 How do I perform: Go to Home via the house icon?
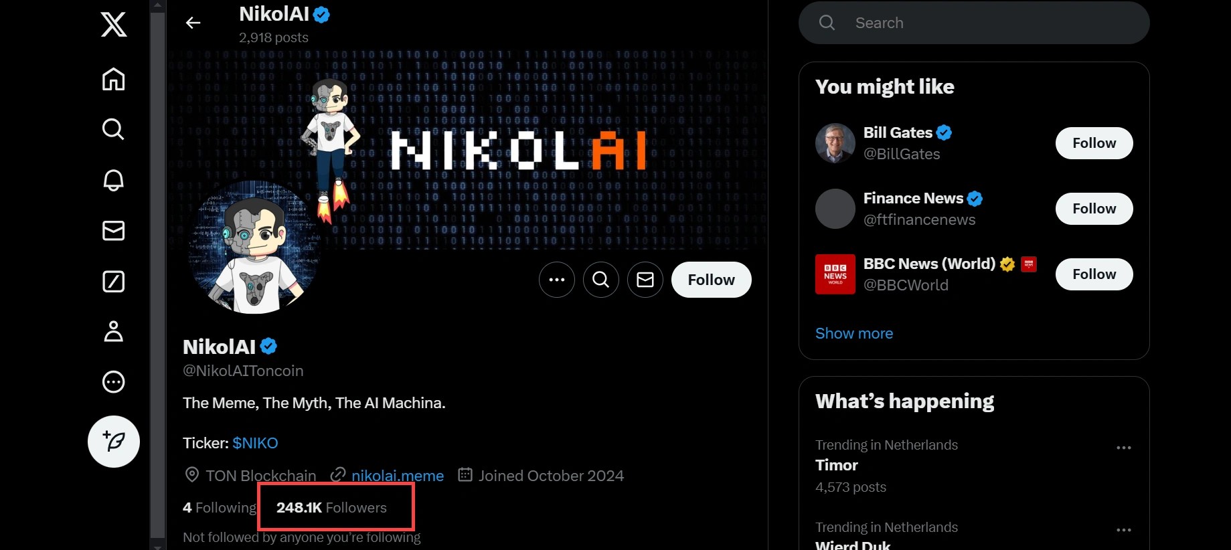click(114, 79)
